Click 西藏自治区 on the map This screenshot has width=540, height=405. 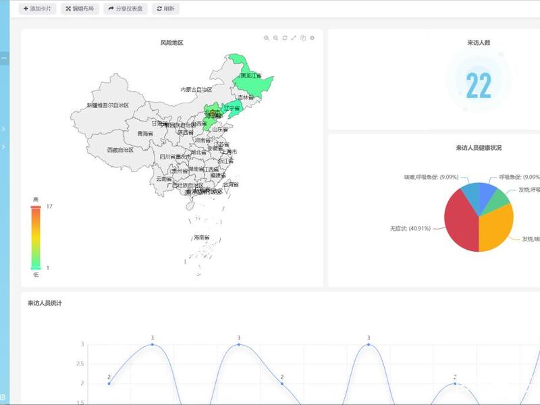(x=120, y=150)
